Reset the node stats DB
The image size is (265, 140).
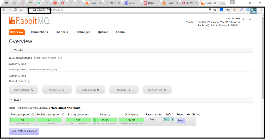click(x=181, y=120)
